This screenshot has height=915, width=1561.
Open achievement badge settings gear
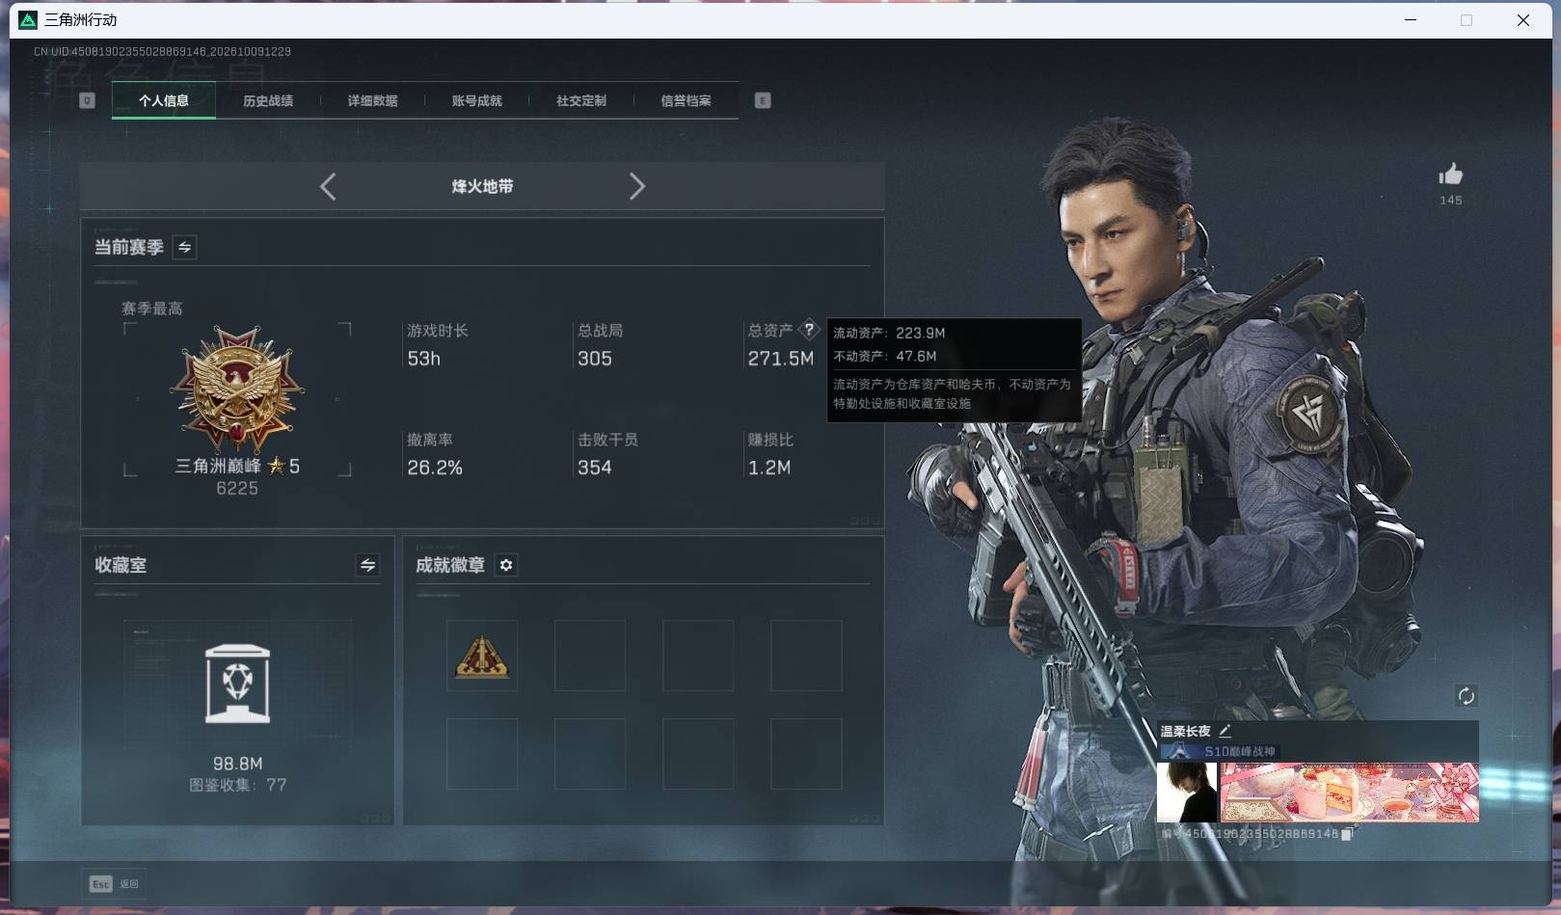pos(506,565)
